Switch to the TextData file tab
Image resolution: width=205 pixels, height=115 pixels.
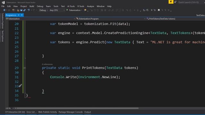click(x=201, y=15)
